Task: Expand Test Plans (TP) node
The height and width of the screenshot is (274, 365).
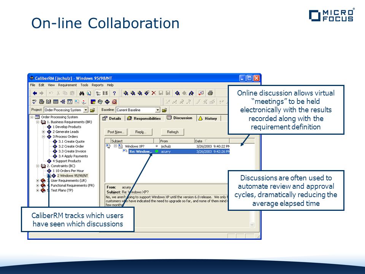Action: point(38,190)
